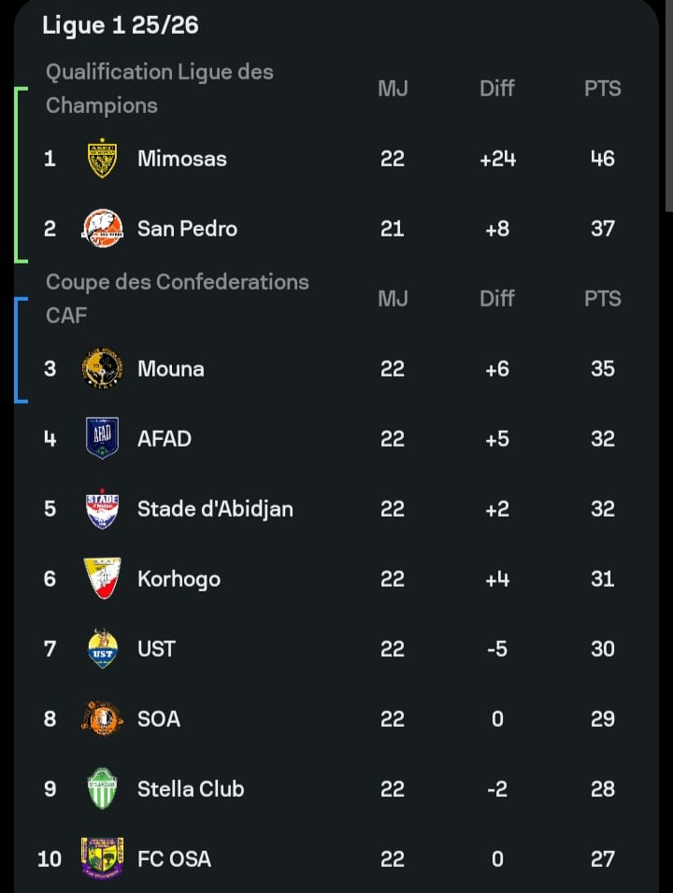
Task: Click the PTS column header at top
Action: (602, 89)
